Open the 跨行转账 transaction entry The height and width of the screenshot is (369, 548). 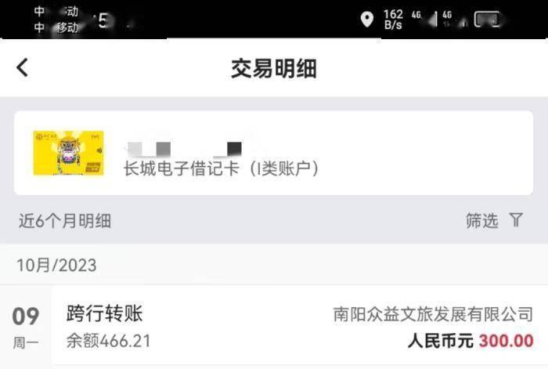(x=299, y=327)
